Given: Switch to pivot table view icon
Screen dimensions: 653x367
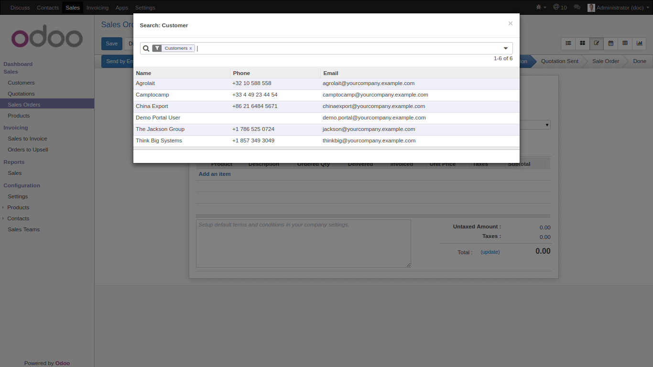Looking at the screenshot, I should pyautogui.click(x=625, y=43).
